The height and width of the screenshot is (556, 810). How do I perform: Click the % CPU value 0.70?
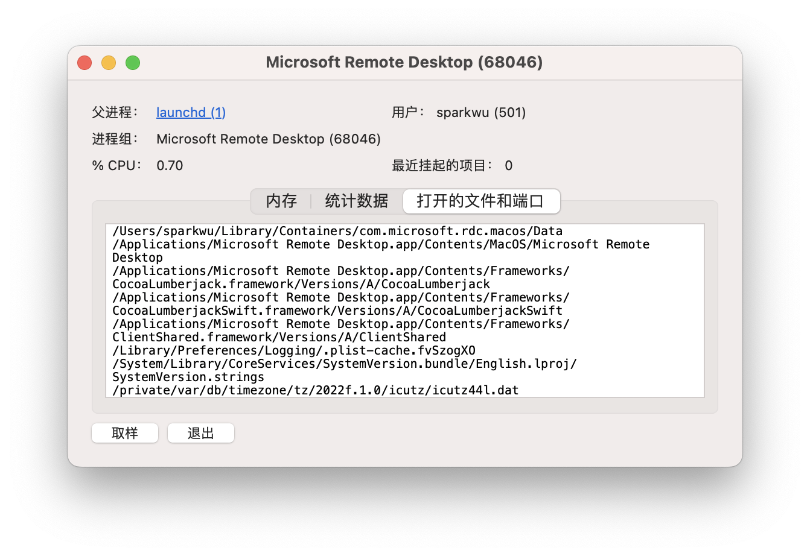pos(170,165)
